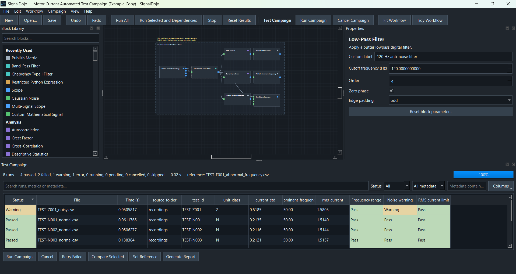Click the SignalDojo app icon in title bar

point(3,4)
